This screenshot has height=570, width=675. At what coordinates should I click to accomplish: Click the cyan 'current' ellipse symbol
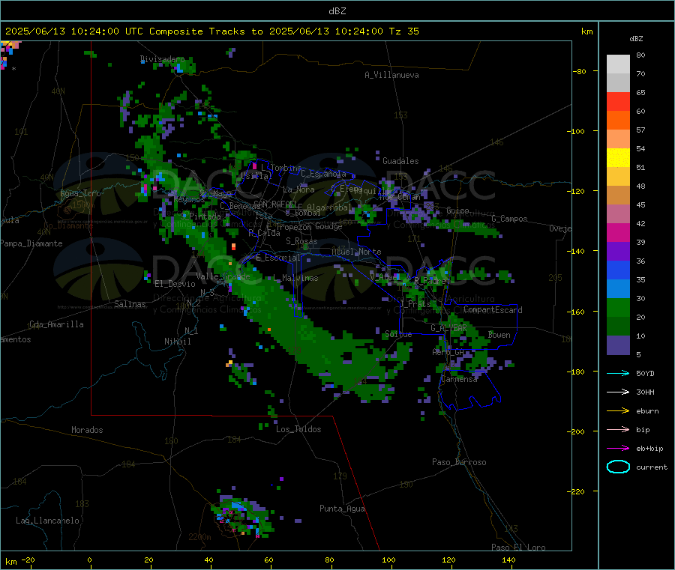(618, 467)
